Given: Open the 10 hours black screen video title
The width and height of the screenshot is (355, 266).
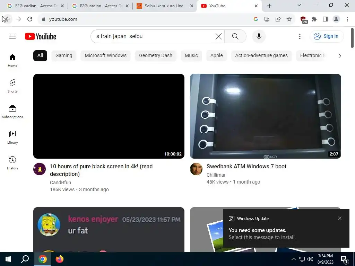Looking at the screenshot, I should point(101,170).
